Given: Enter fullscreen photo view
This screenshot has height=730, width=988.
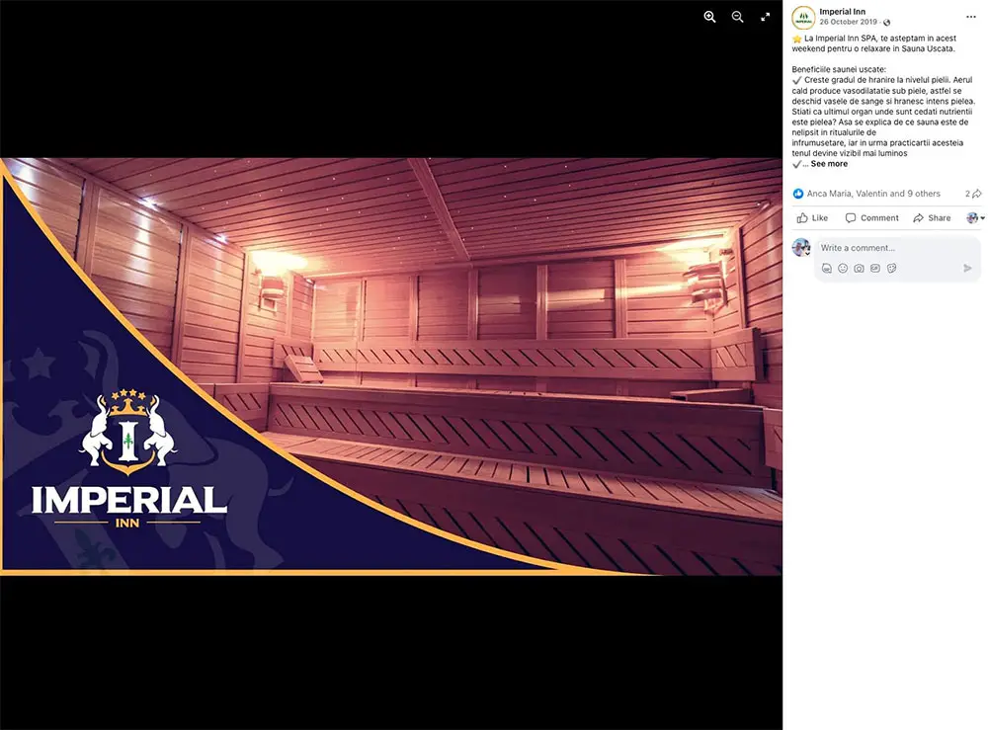Looking at the screenshot, I should [765, 17].
